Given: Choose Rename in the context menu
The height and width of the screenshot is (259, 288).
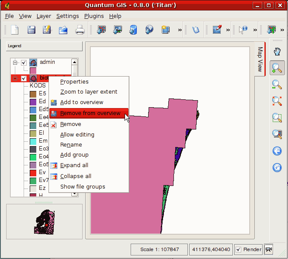Looking at the screenshot, I should pos(89,145).
